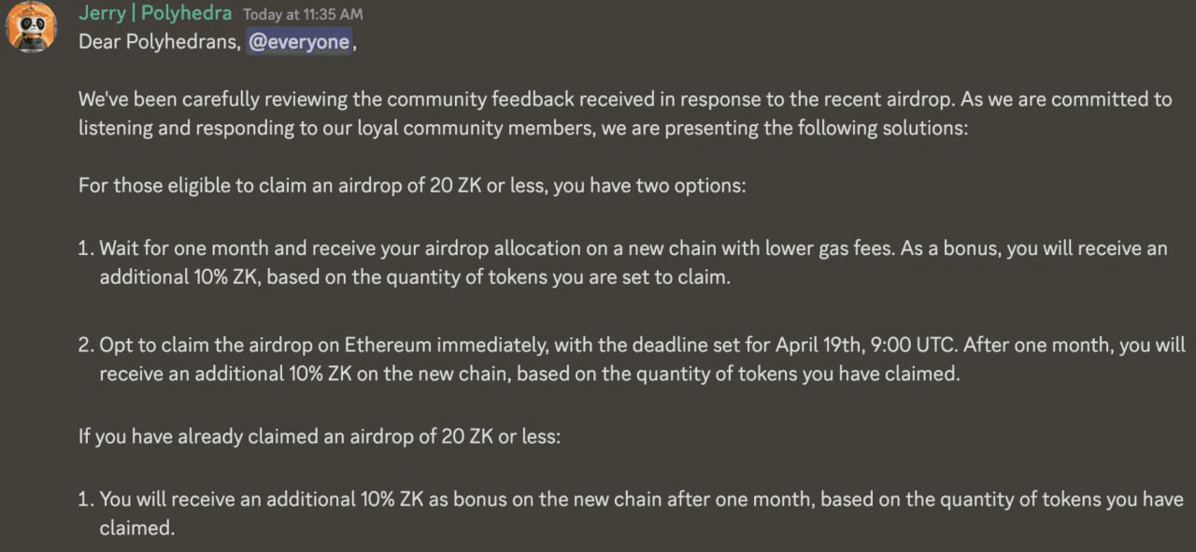Viewport: 1196px width, 552px height.
Task: Click the line mentioning two options
Action: 412,185
